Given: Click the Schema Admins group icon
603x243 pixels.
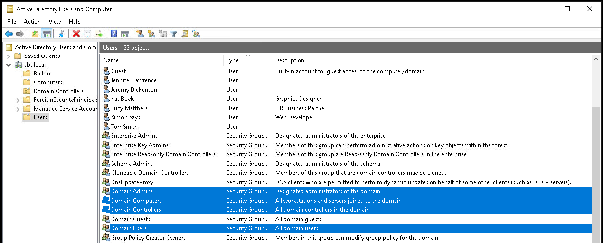Looking at the screenshot, I should (107, 164).
